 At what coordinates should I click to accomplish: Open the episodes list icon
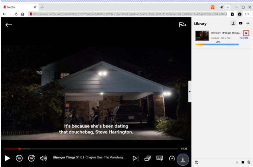point(148,158)
